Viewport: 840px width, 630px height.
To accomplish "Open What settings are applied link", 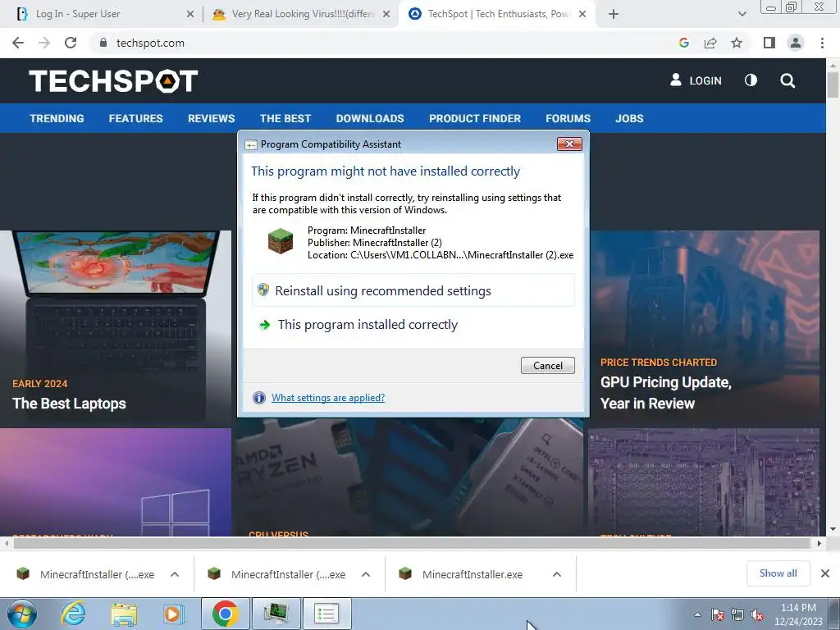I will 328,398.
